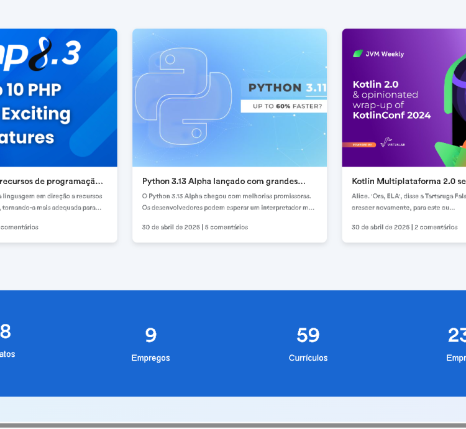Open the Kotlin Multiplataforma 2.0 article title
The image size is (466, 429).
point(408,182)
